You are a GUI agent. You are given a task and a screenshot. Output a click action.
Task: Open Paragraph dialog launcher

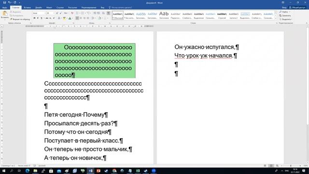tap(110, 23)
